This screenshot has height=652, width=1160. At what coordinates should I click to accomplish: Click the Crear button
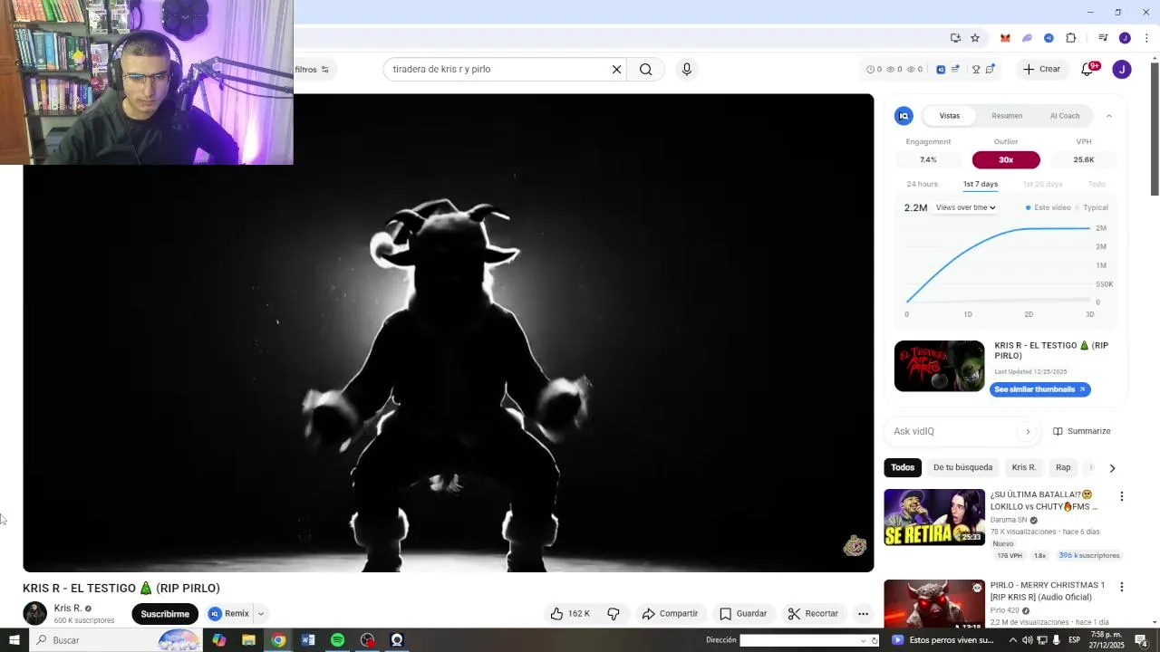pyautogui.click(x=1041, y=70)
